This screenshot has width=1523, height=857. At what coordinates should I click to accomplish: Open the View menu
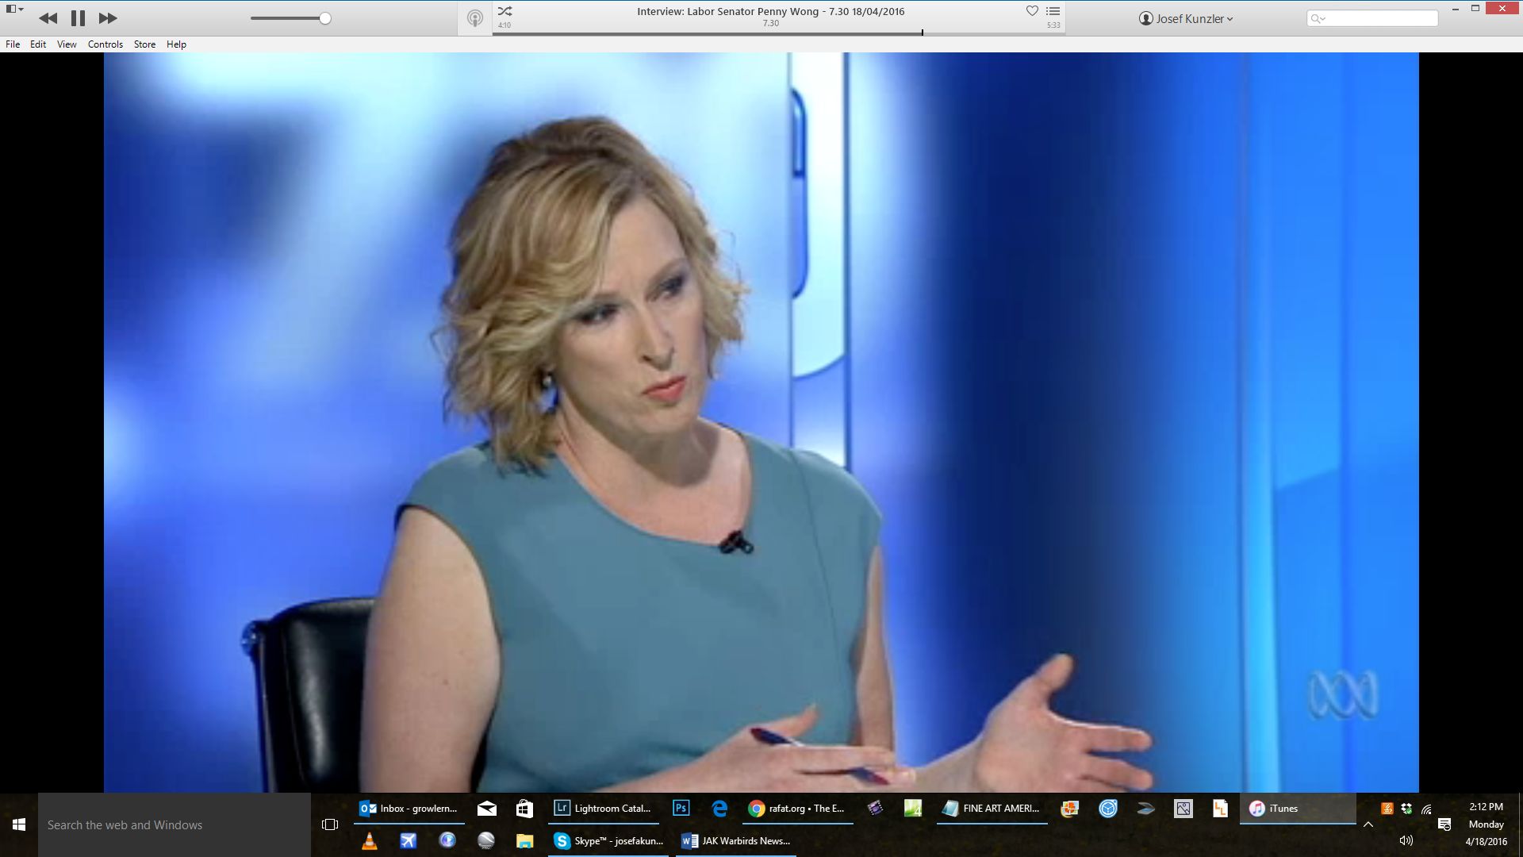tap(67, 44)
